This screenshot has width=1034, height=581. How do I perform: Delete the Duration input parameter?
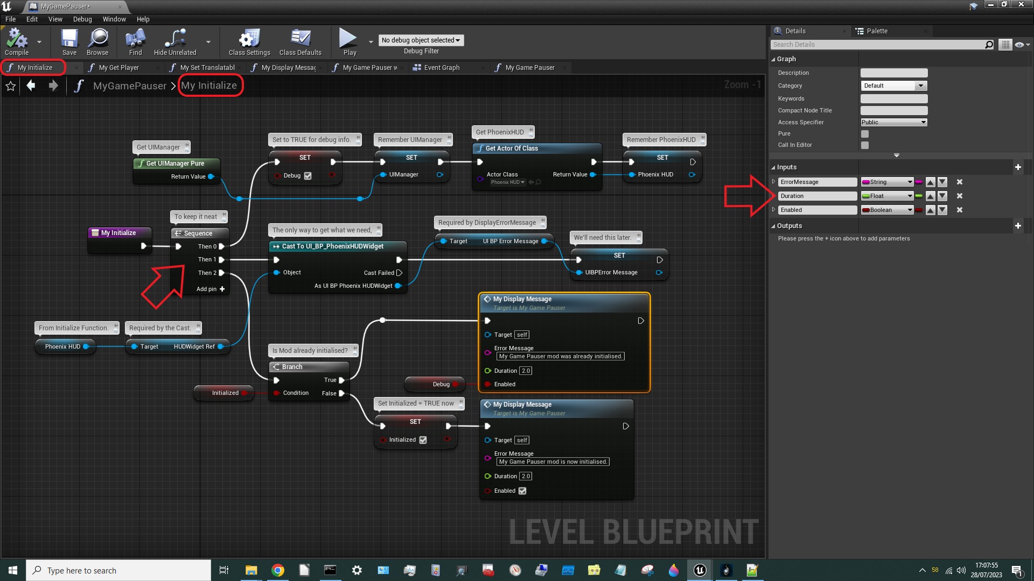coord(960,196)
